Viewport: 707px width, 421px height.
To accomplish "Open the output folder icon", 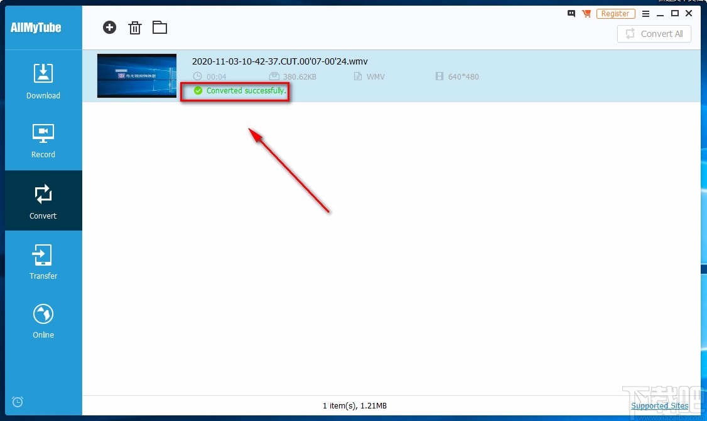I will click(159, 28).
